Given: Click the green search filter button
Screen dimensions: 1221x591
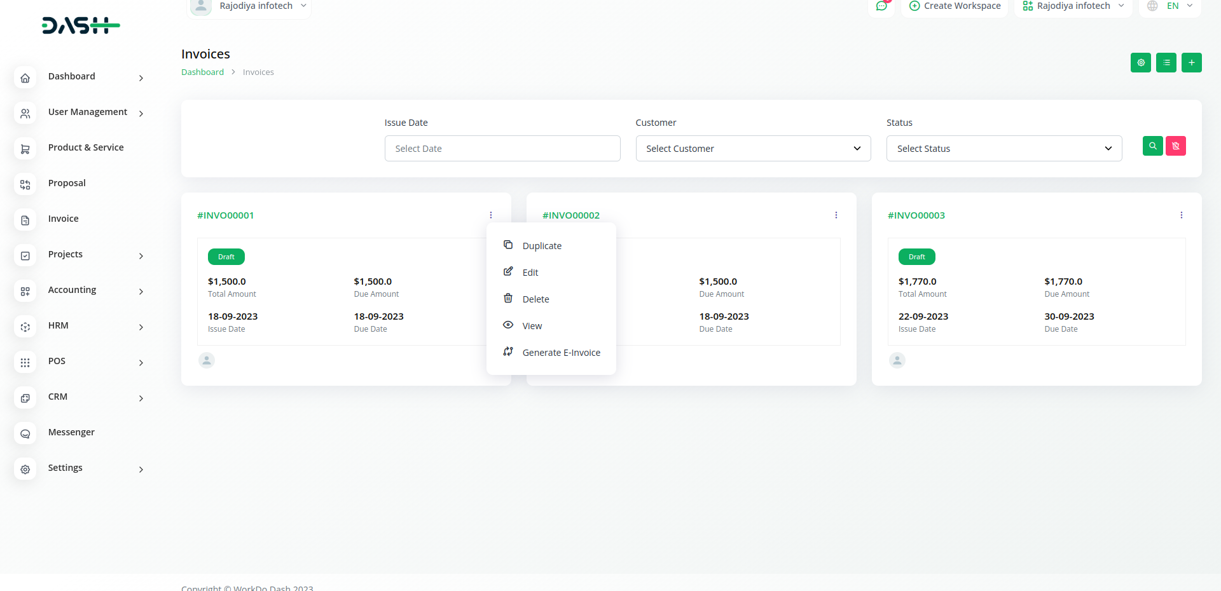Looking at the screenshot, I should point(1152,146).
